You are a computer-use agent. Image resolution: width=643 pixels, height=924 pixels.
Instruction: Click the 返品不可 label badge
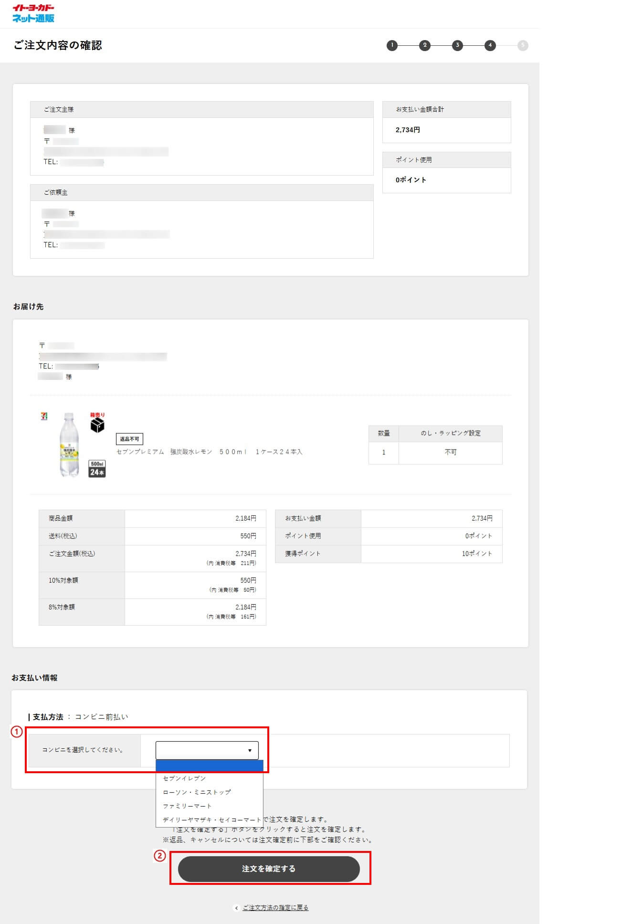coord(129,439)
